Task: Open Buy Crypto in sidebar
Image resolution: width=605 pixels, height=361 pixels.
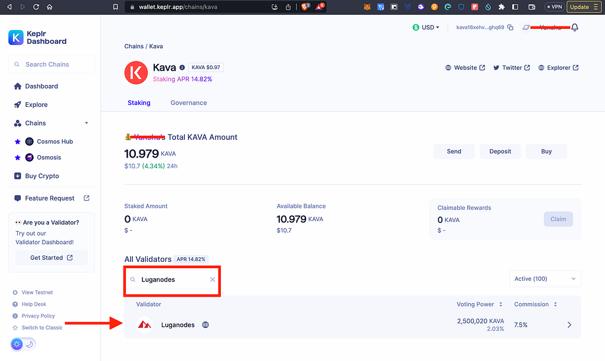Action: (x=37, y=176)
